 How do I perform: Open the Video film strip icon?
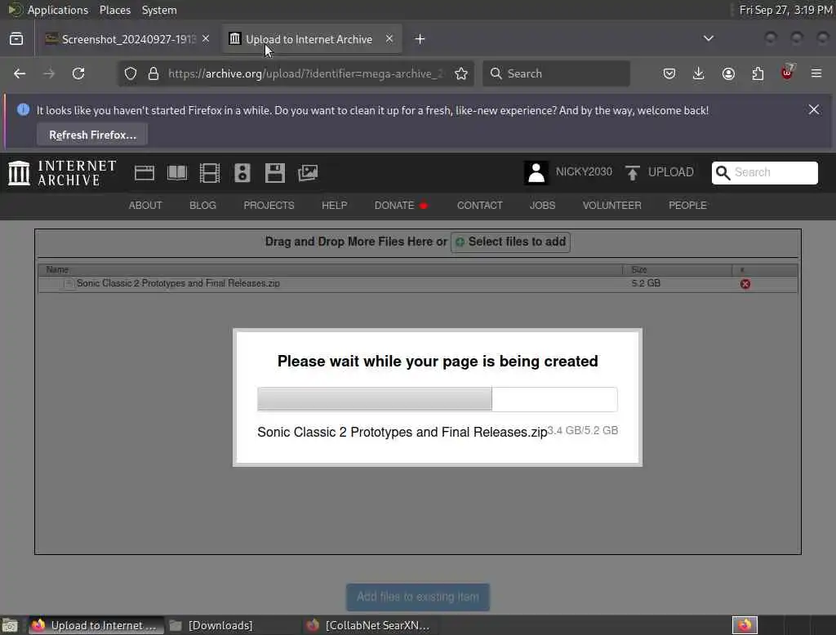[210, 173]
